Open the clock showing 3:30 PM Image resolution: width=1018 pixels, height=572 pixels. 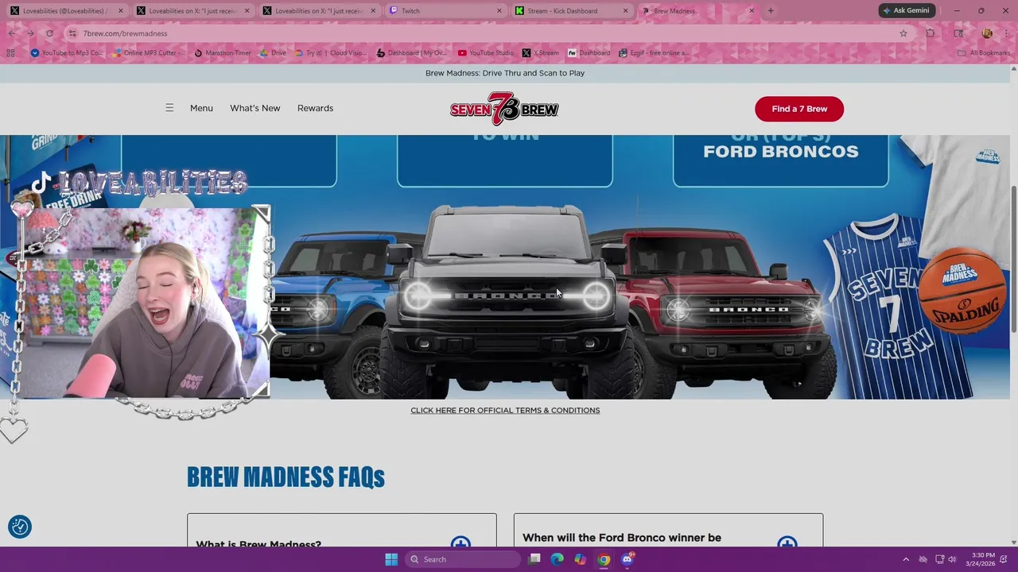click(x=981, y=559)
